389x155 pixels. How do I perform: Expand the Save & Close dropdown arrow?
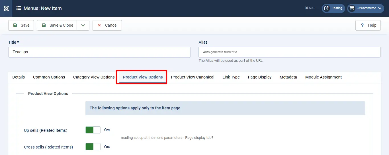83,25
